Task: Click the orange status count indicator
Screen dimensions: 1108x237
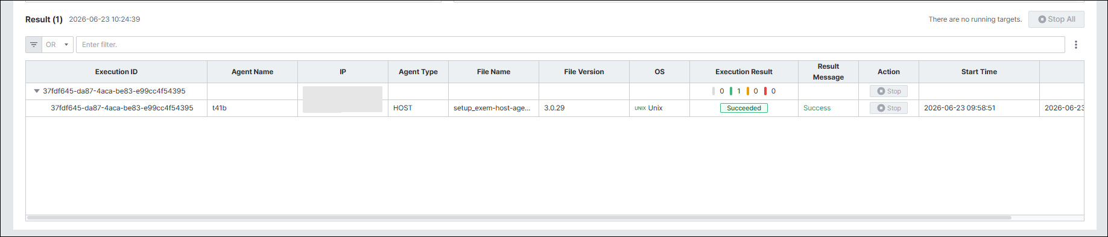Action: point(752,91)
